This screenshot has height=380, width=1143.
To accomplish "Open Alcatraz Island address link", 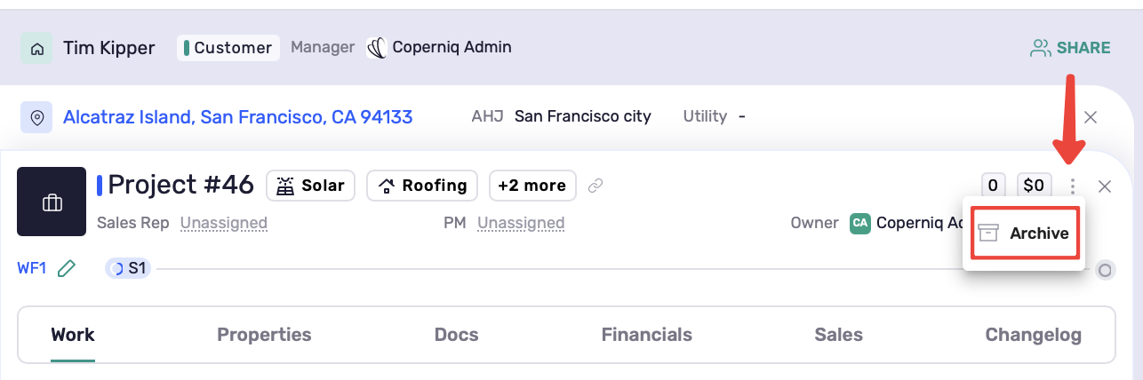I will [238, 116].
